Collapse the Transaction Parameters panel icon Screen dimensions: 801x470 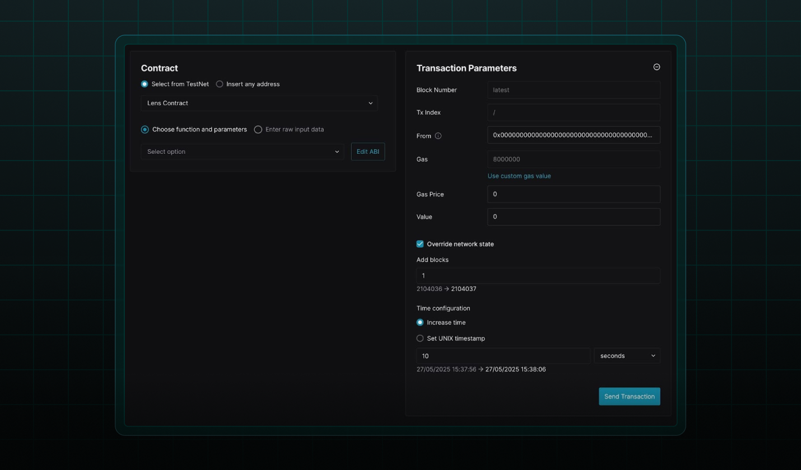[656, 67]
